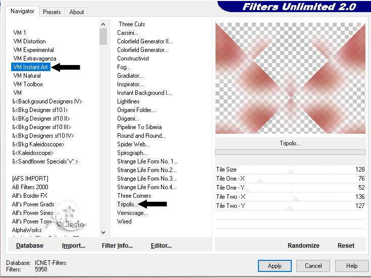Choose &<Kaleidoscope> category
This screenshot has width=371, height=278.
[33, 152]
